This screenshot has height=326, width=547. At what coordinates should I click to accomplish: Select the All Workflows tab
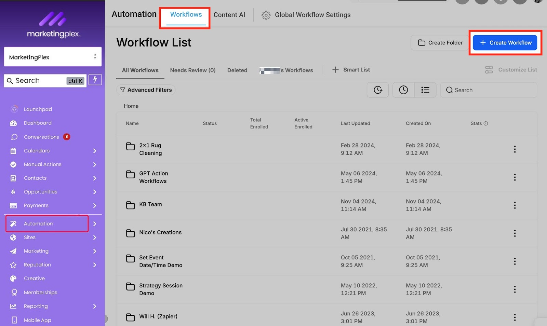tap(140, 70)
